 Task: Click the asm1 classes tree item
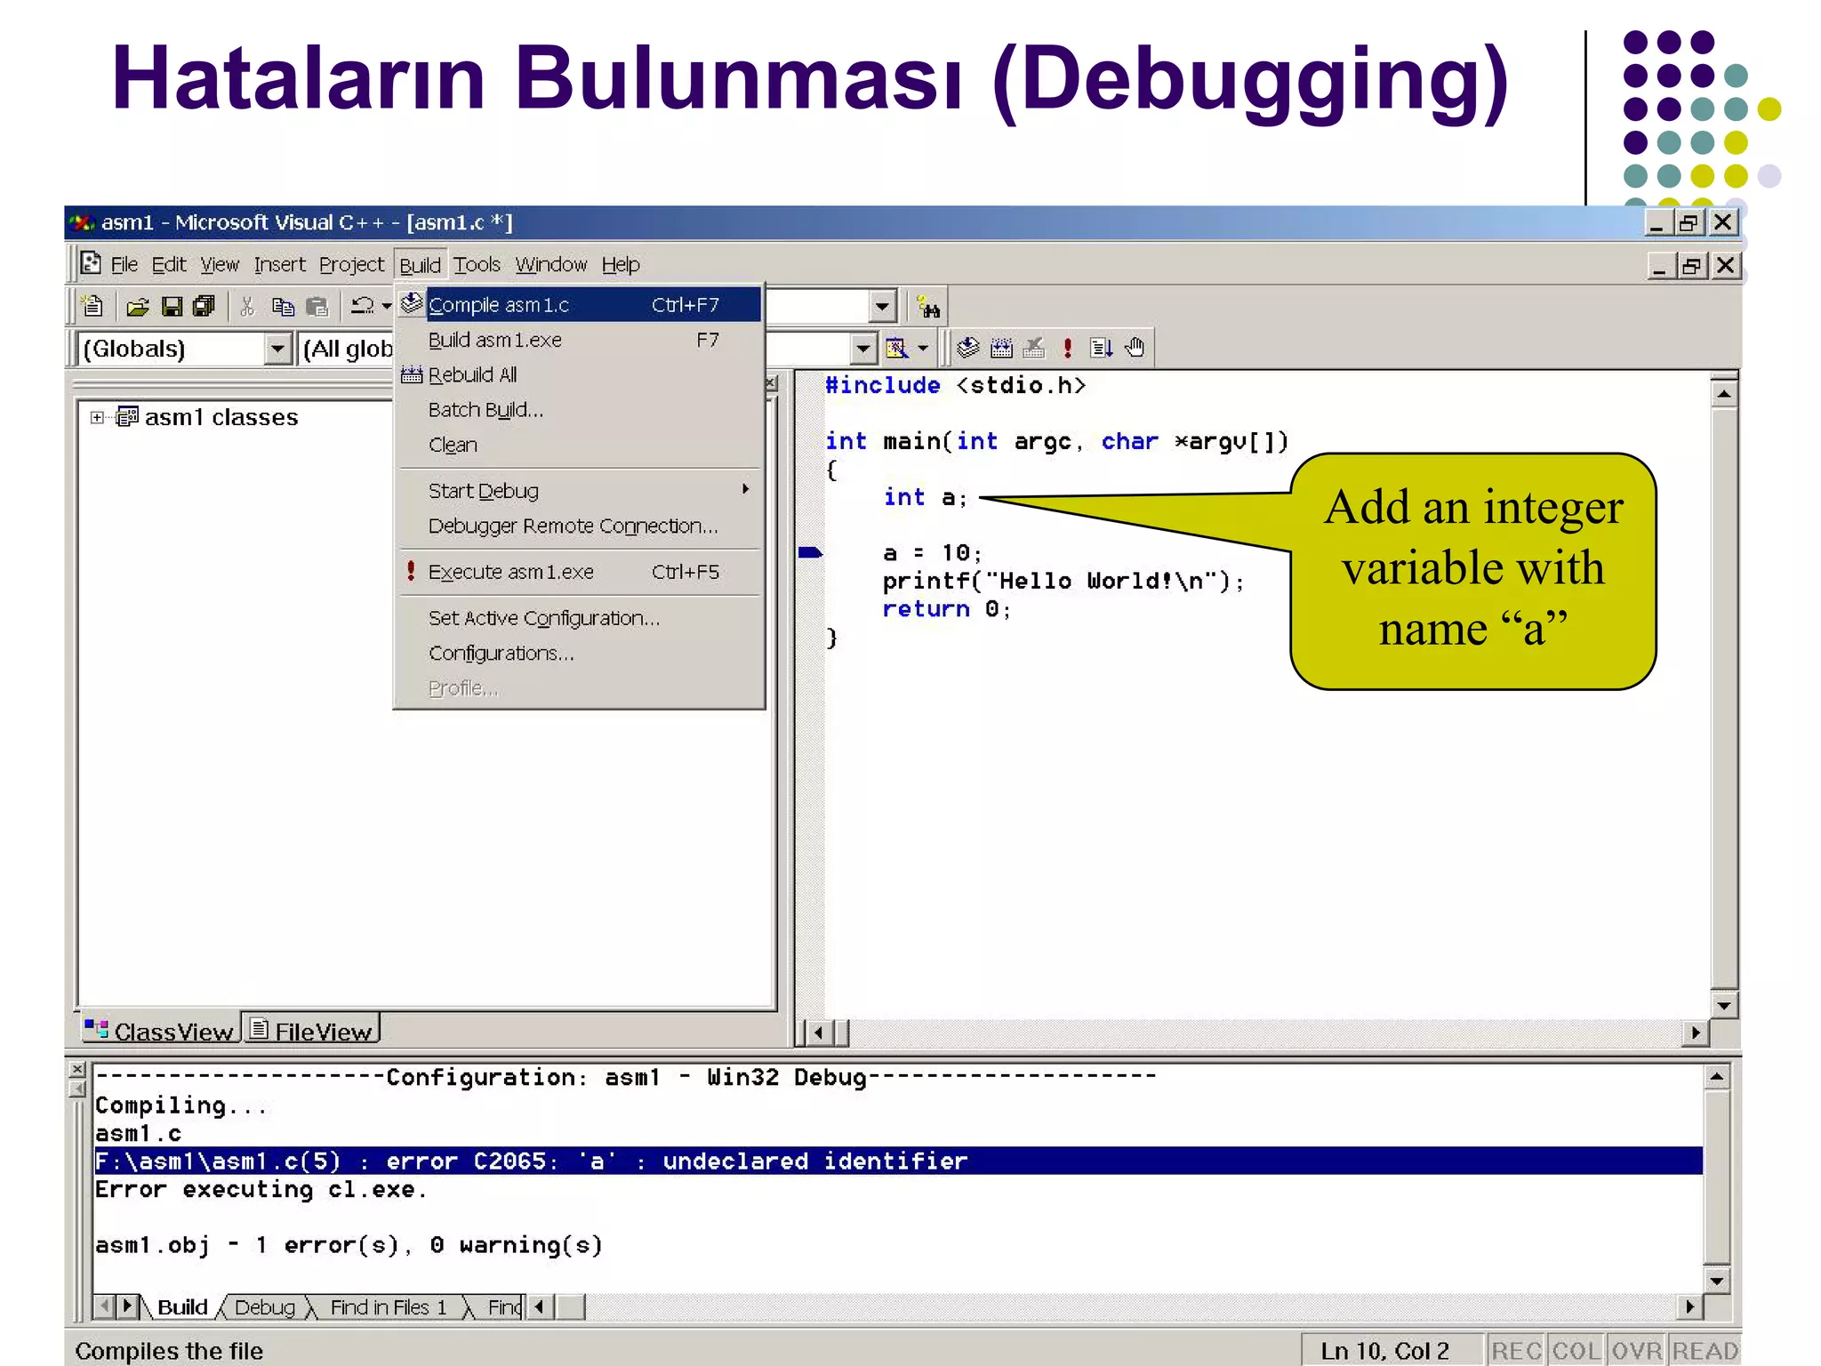click(x=221, y=417)
